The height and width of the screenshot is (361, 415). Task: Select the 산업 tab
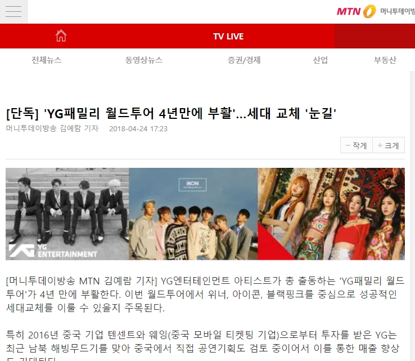coord(321,60)
